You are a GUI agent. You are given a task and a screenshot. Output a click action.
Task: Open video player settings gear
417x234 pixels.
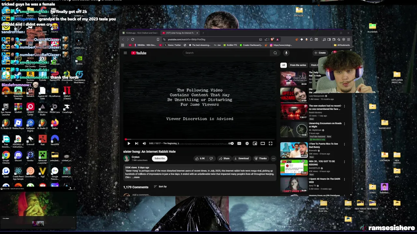247,143
